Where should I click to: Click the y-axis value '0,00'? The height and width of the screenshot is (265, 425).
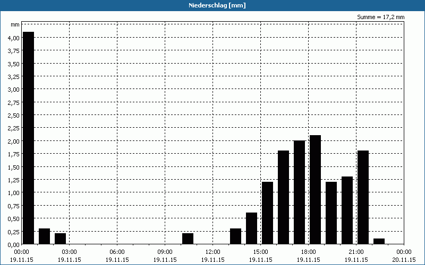tap(14, 245)
